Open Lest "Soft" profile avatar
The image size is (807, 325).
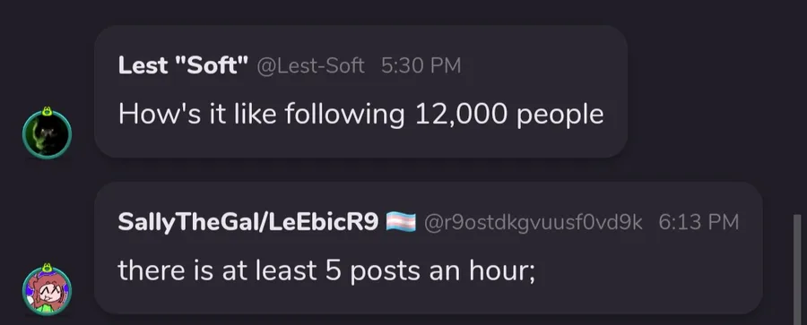(x=47, y=134)
